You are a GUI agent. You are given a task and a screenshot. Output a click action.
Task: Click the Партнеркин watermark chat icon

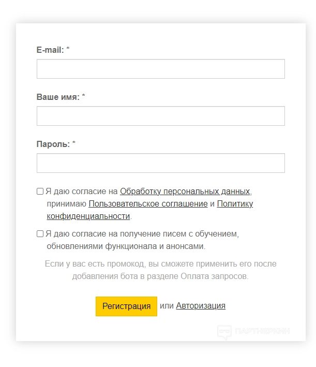point(224,332)
